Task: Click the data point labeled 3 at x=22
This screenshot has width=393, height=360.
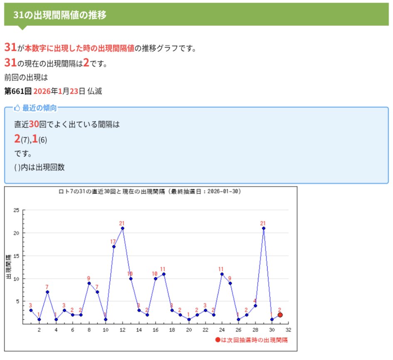Action: [x=205, y=310]
